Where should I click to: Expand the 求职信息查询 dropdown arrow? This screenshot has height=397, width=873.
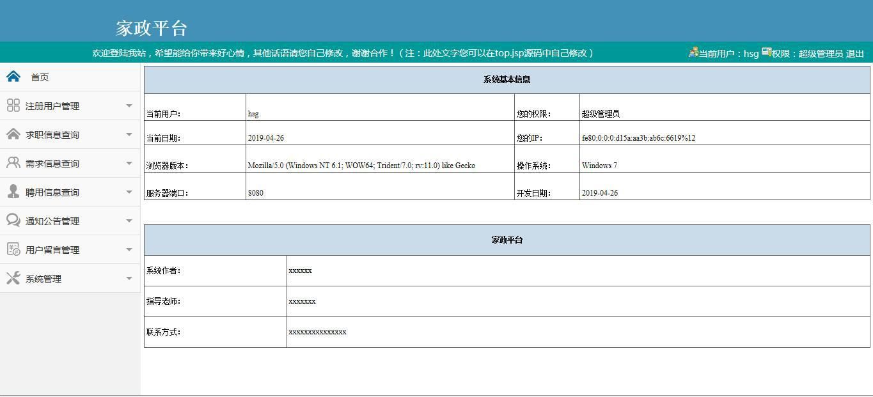129,135
